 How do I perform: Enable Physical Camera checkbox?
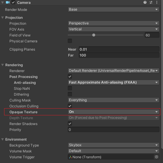[70, 41]
